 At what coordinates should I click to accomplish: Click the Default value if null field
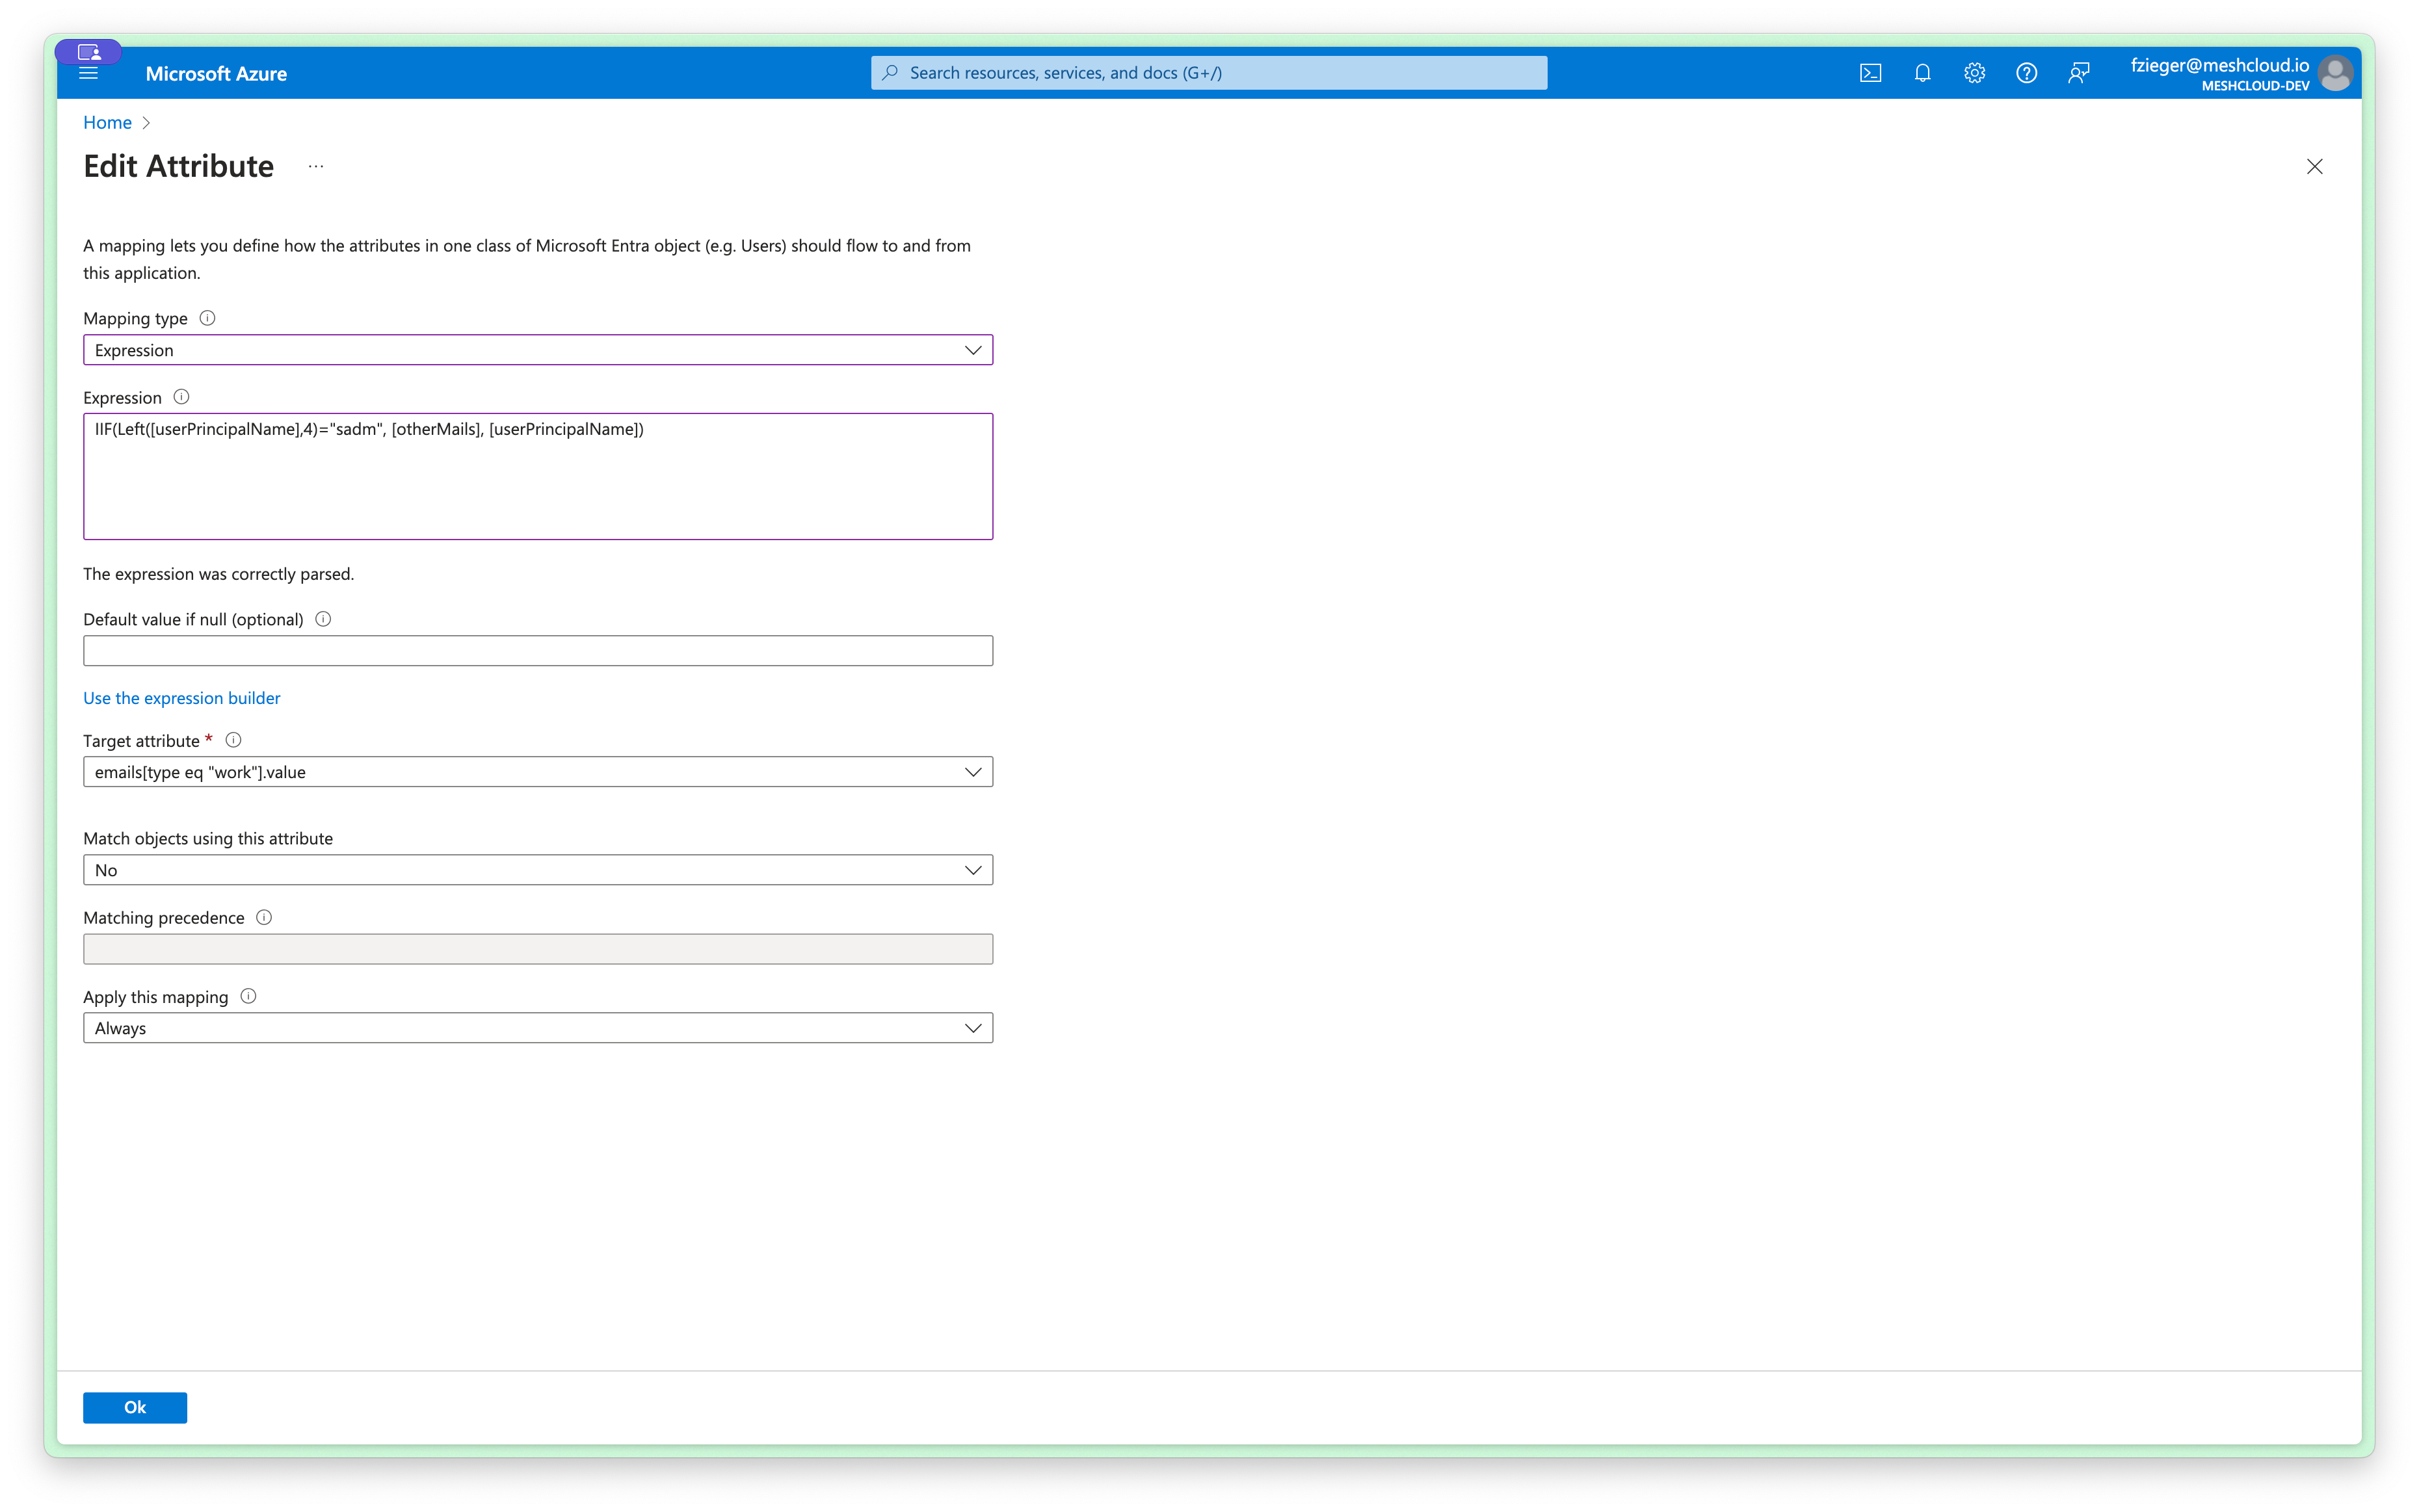[537, 651]
